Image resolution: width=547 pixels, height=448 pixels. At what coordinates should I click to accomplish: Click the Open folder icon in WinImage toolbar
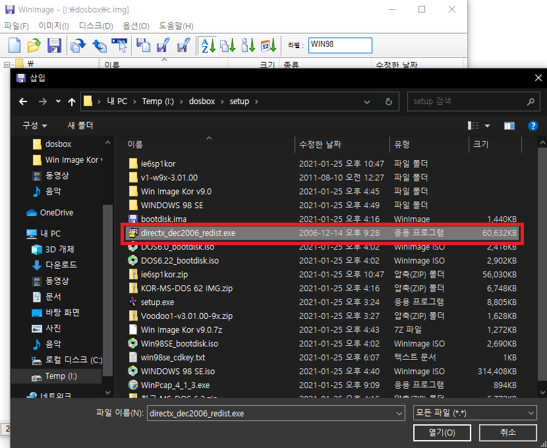tap(34, 45)
